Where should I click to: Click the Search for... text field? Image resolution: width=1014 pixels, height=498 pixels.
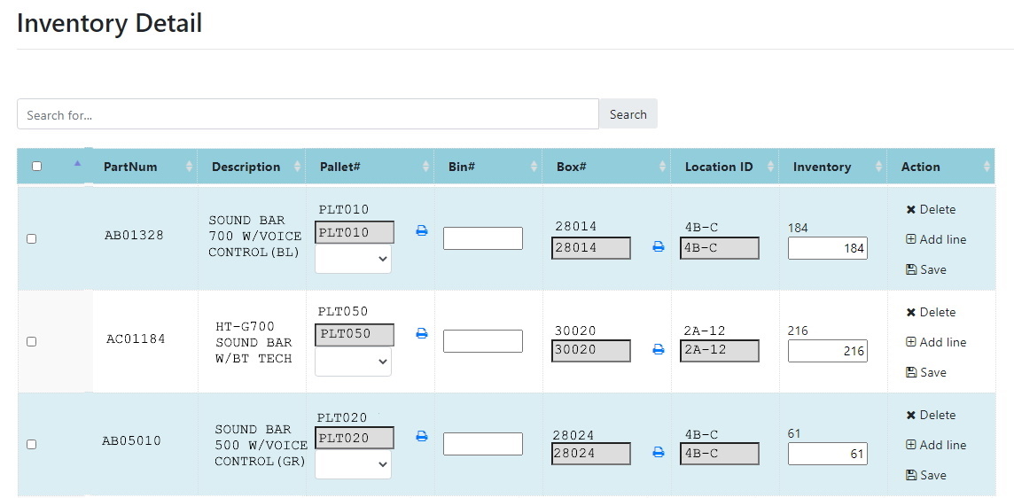coord(308,114)
